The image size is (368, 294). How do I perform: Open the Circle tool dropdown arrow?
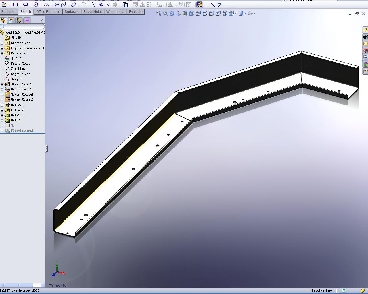(41, 5)
